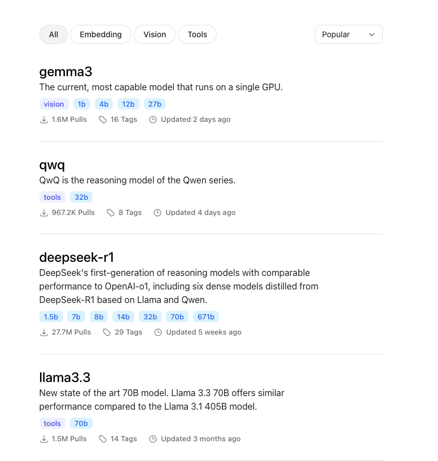
Task: Select the 1b size tag of gemma3
Action: click(81, 104)
